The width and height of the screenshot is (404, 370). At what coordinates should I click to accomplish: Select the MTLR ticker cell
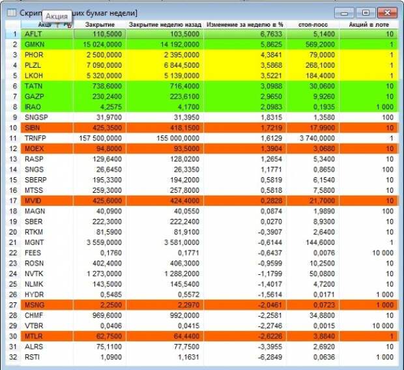47,336
